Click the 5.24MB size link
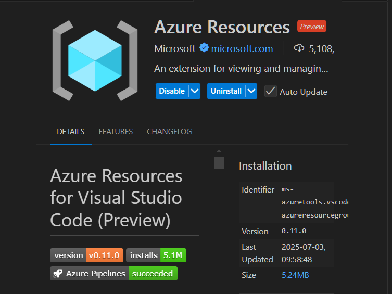The width and height of the screenshot is (392, 294). tap(295, 275)
